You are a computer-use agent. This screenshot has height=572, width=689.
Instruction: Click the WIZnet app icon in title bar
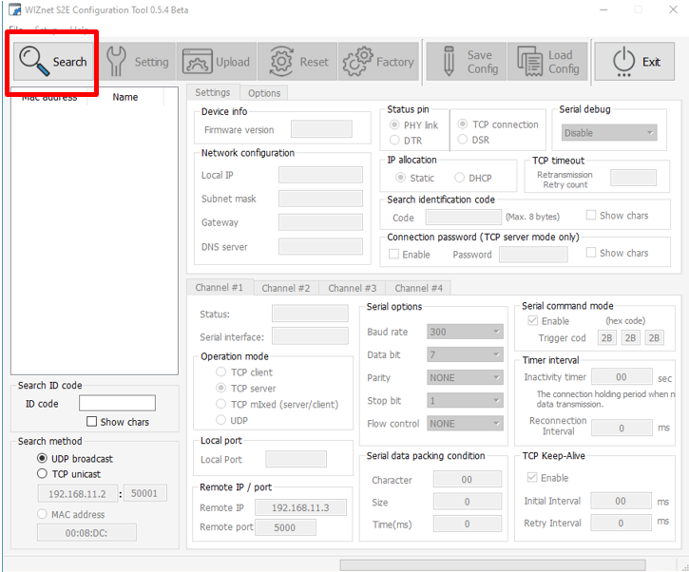[14, 10]
